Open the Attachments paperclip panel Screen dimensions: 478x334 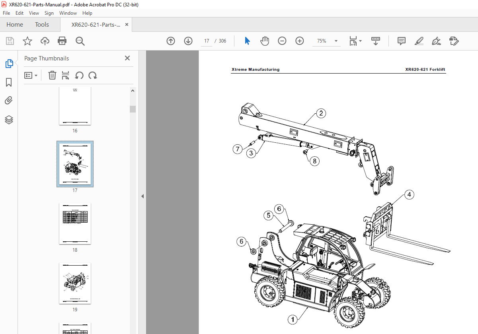click(9, 101)
